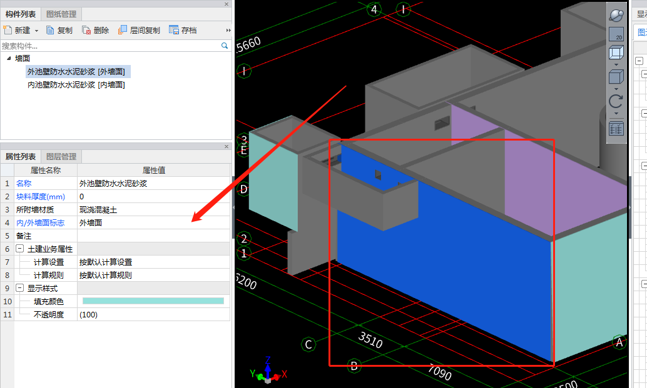Open the dropdown under the rotate icon

coord(616,113)
